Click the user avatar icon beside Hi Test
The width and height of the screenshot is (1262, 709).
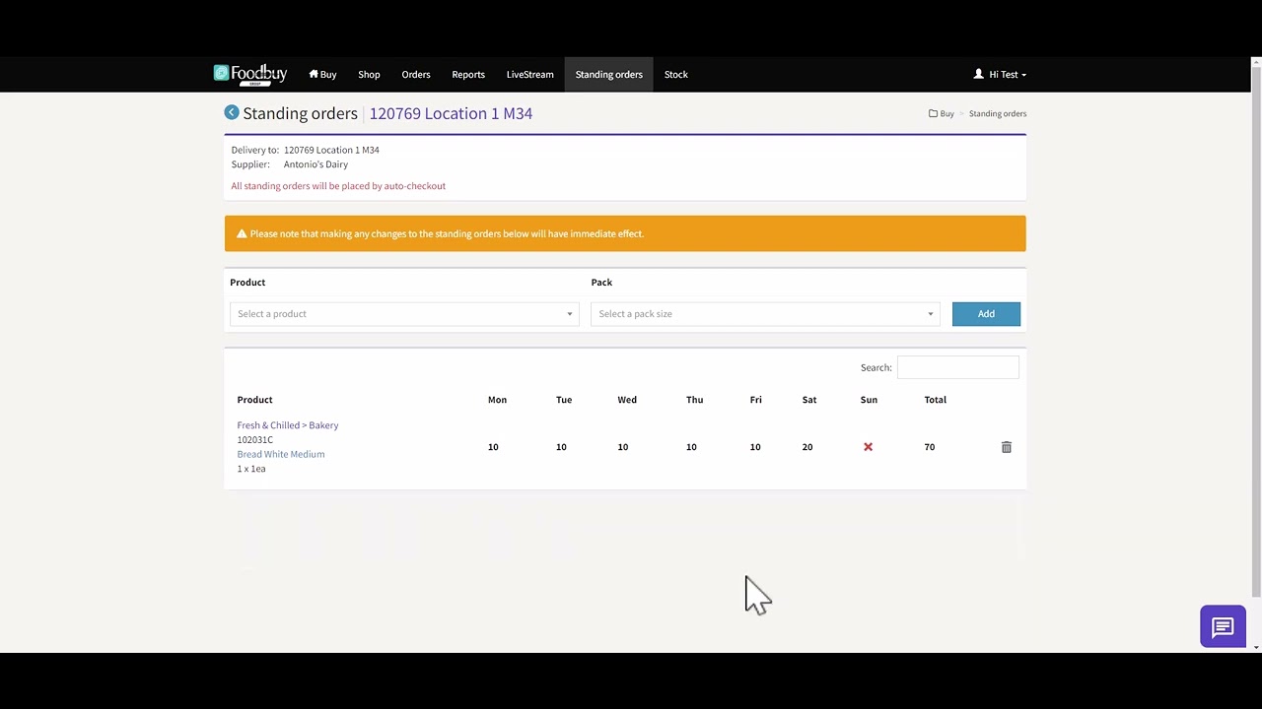pyautogui.click(x=979, y=74)
